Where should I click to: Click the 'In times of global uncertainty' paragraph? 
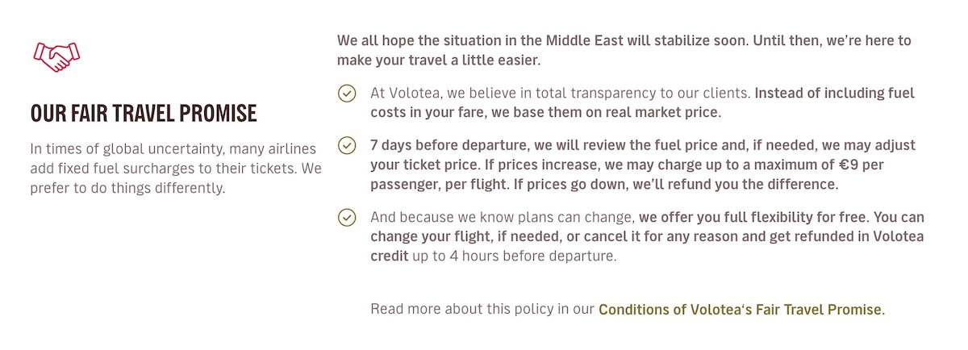175,169
